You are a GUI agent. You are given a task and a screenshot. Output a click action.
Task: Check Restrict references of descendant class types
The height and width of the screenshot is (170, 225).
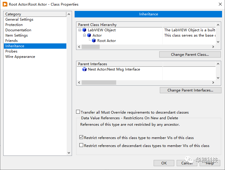click(81, 145)
